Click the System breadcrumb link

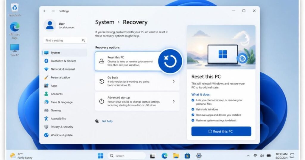pyautogui.click(x=105, y=22)
